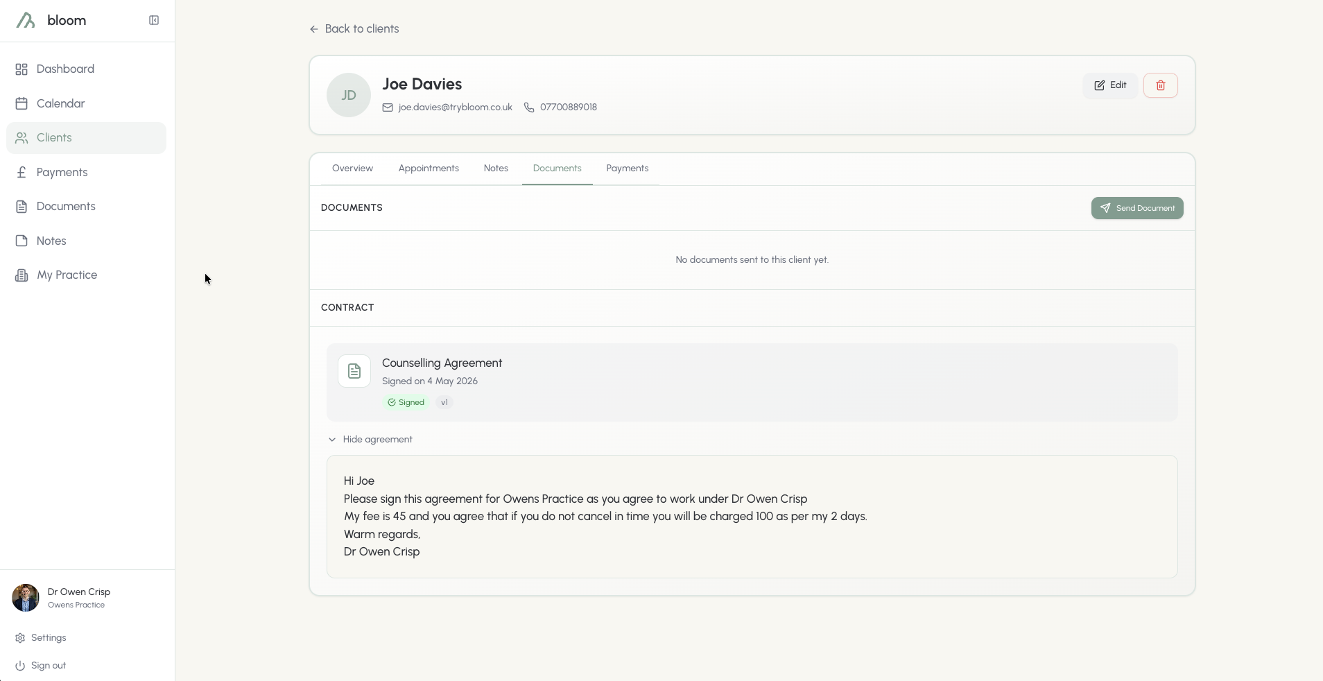
Task: Click the Sign out power icon
Action: click(x=20, y=666)
